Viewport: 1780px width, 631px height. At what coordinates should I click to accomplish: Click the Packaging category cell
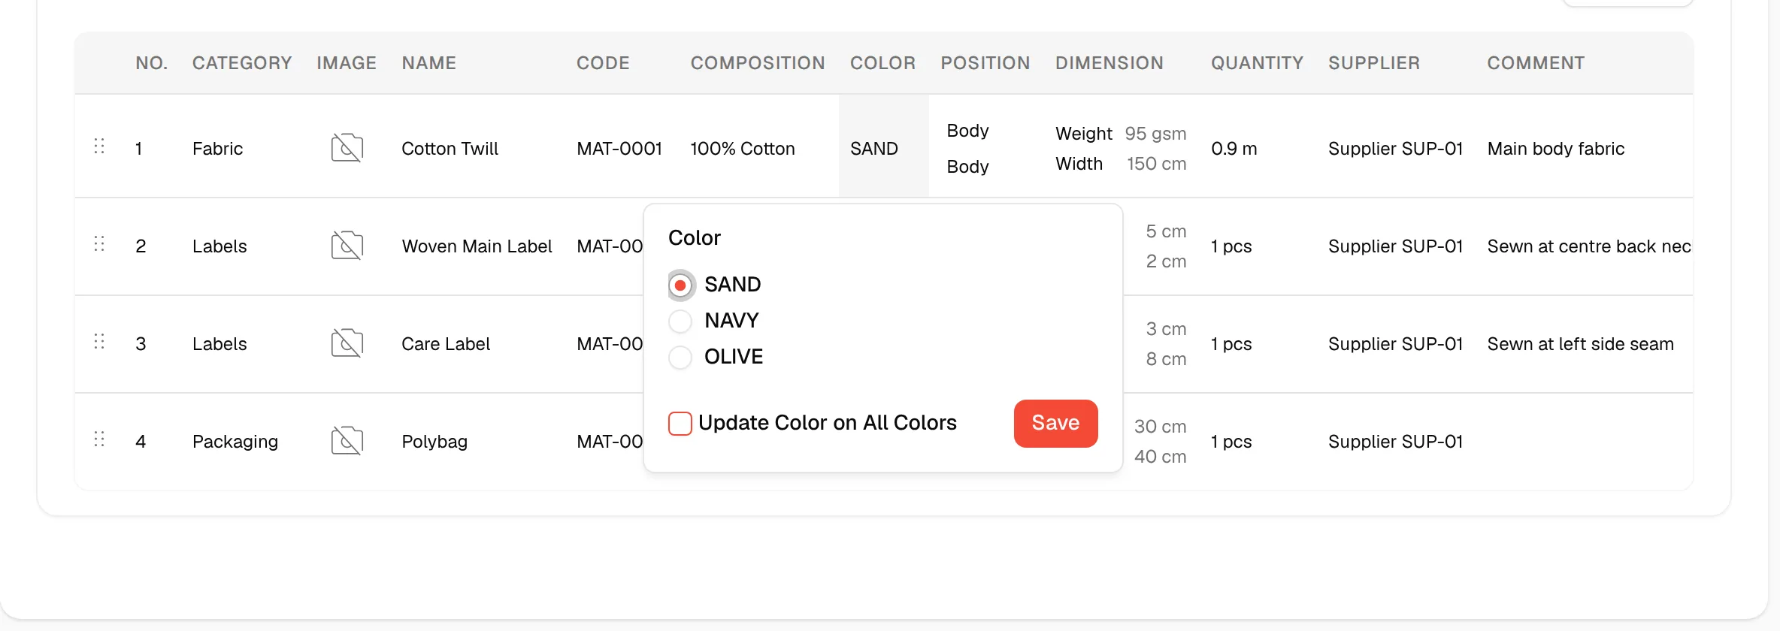(235, 442)
